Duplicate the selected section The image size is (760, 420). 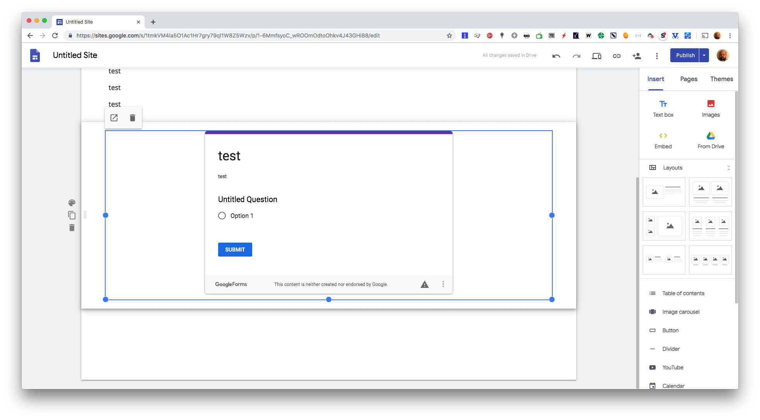point(72,215)
